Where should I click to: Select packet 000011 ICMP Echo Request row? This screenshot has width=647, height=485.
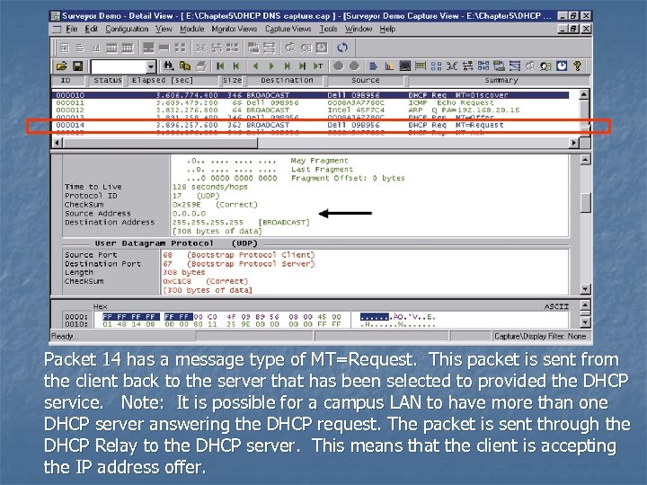tap(312, 102)
